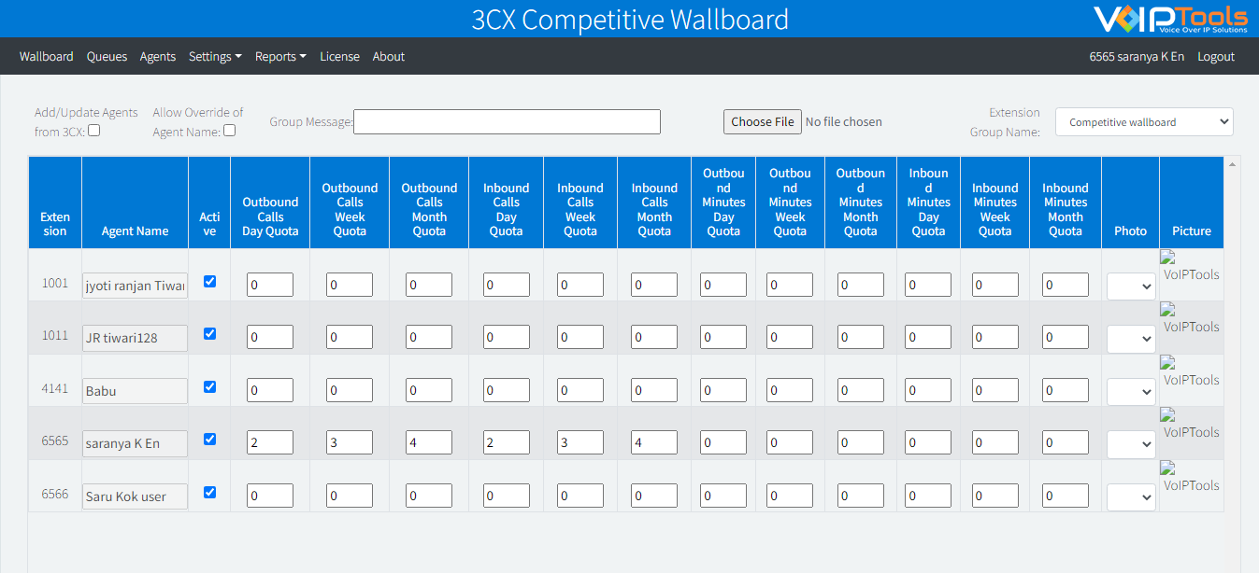Click the picture thumbnail for Babu
The image size is (1259, 573).
pos(1191,371)
